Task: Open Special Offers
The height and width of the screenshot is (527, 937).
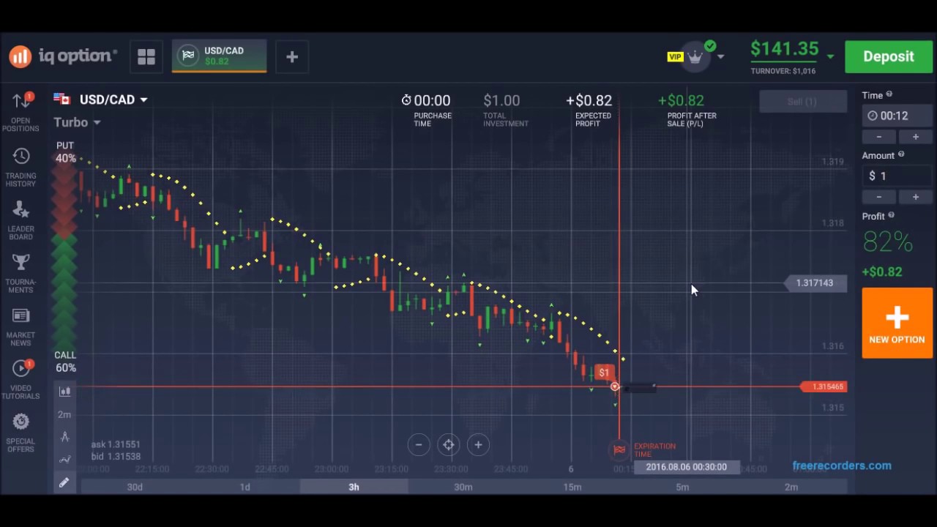Action: [20, 433]
